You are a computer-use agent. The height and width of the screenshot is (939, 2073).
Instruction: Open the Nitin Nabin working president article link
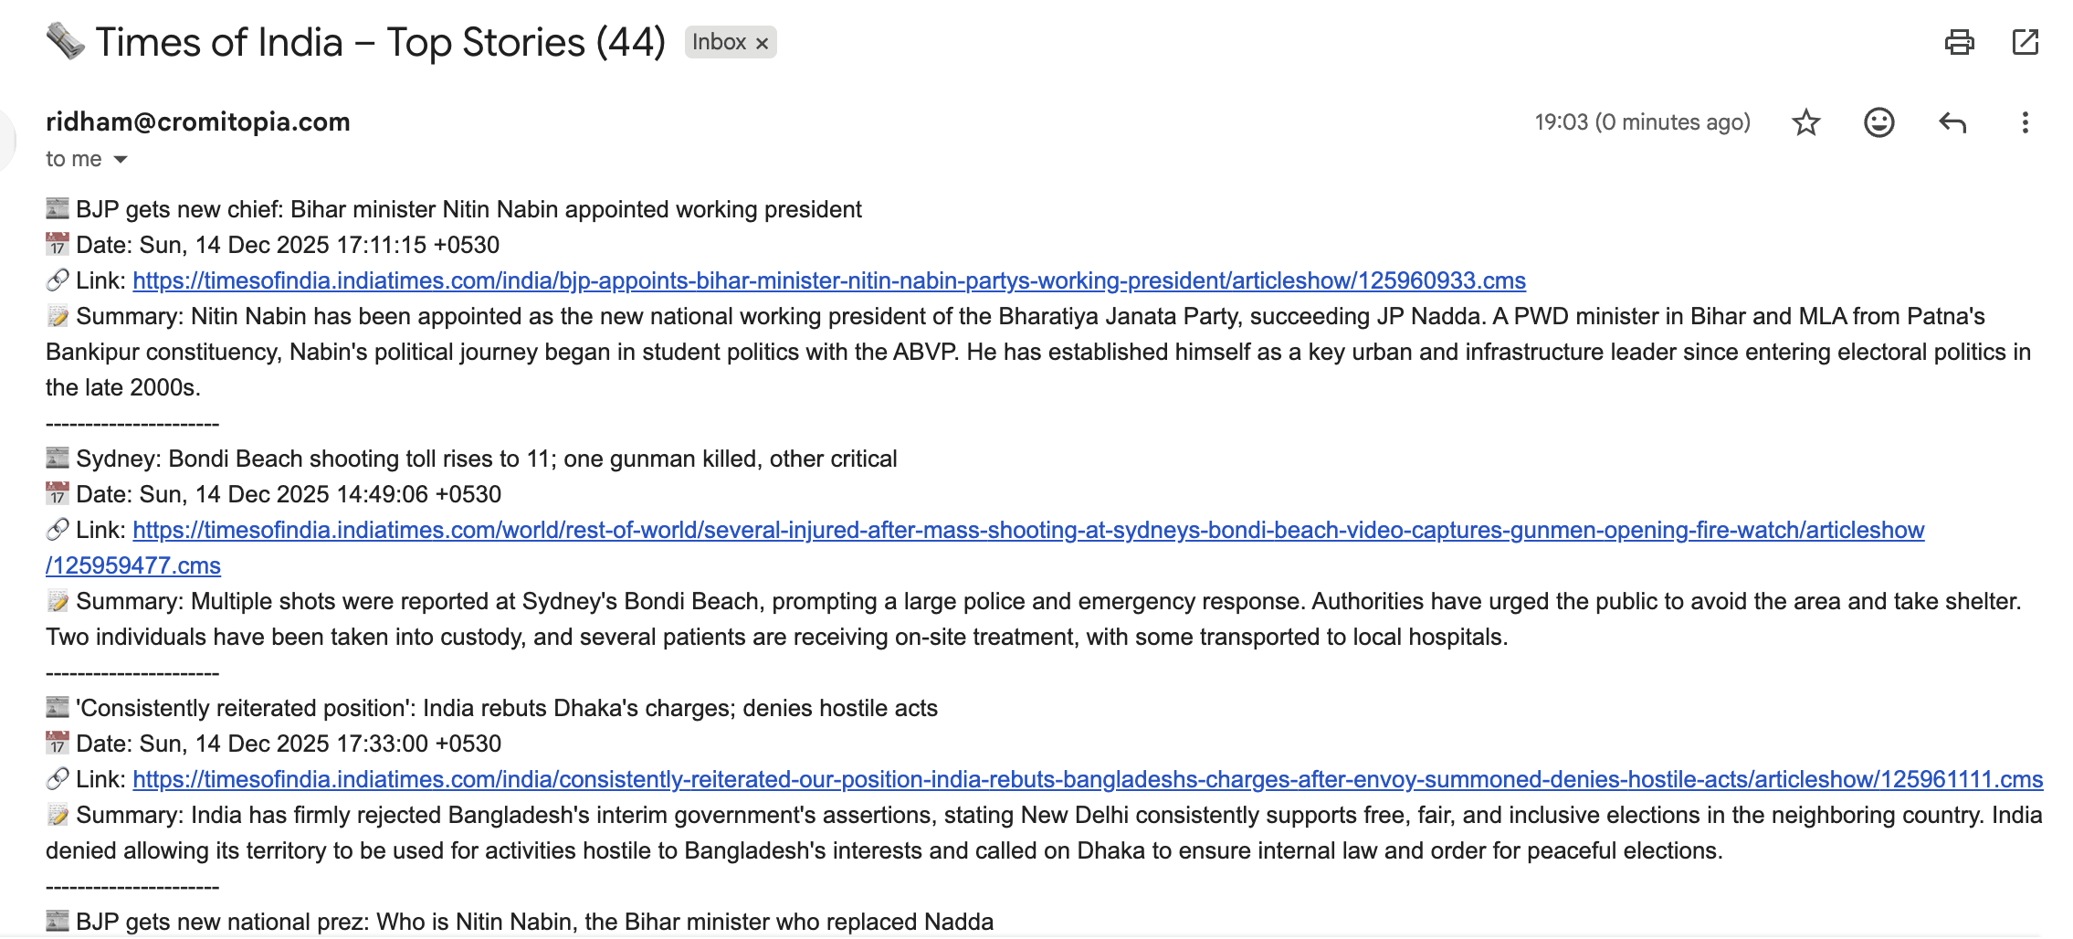(828, 280)
